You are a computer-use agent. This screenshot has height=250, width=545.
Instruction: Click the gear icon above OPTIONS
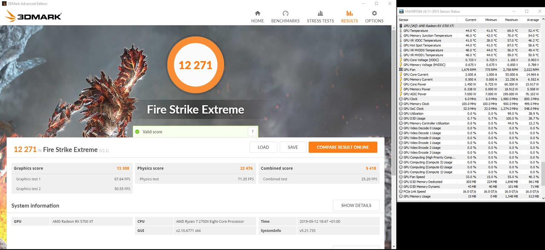click(374, 13)
